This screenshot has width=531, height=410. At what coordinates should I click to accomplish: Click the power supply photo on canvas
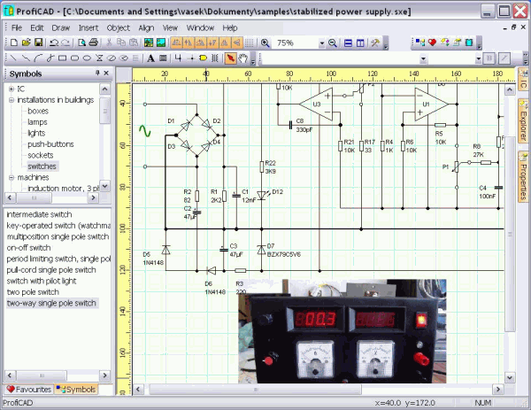point(342,331)
